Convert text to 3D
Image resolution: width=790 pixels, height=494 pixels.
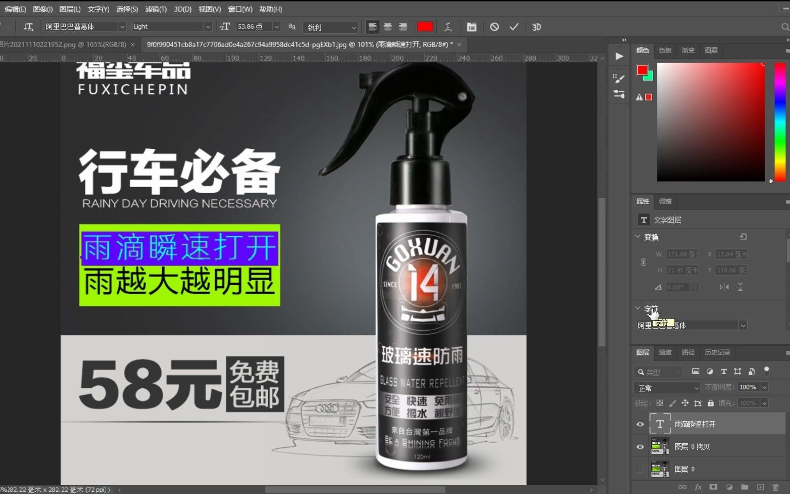point(536,27)
